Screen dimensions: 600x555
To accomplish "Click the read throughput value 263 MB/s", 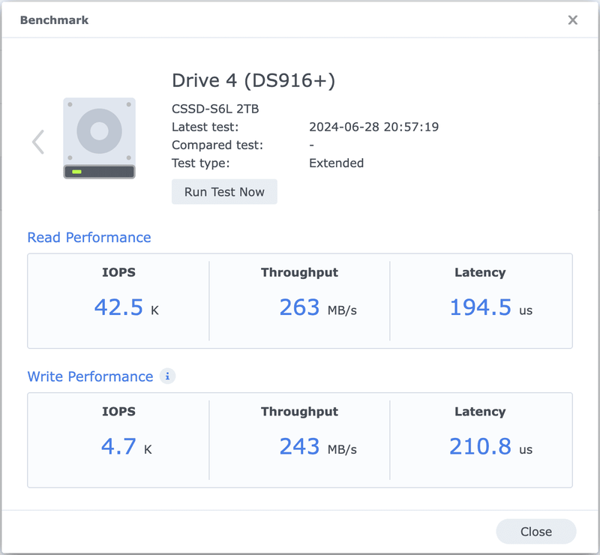I will (x=317, y=307).
